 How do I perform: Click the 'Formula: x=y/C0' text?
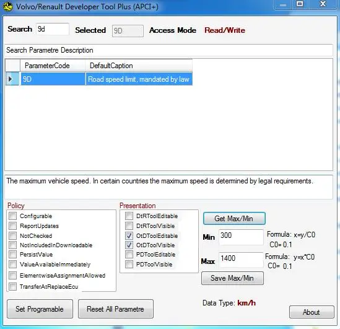291,234
